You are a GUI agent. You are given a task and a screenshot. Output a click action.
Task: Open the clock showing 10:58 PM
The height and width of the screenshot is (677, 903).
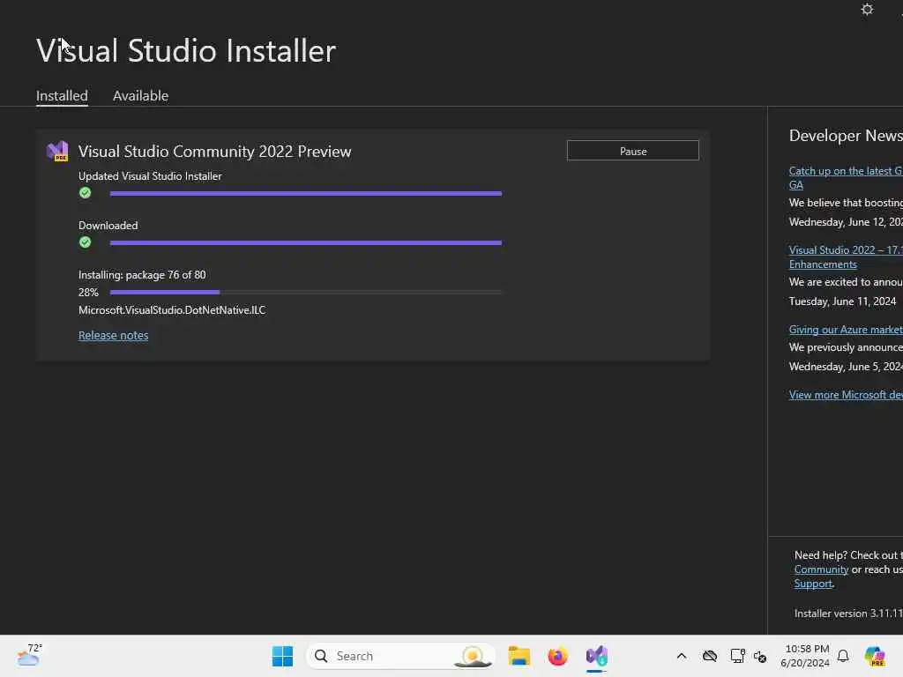(x=806, y=656)
